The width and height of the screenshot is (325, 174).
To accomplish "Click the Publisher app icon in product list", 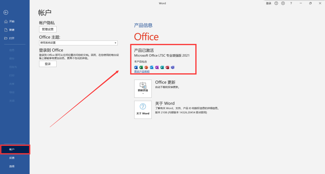I will pyautogui.click(x=162, y=67).
